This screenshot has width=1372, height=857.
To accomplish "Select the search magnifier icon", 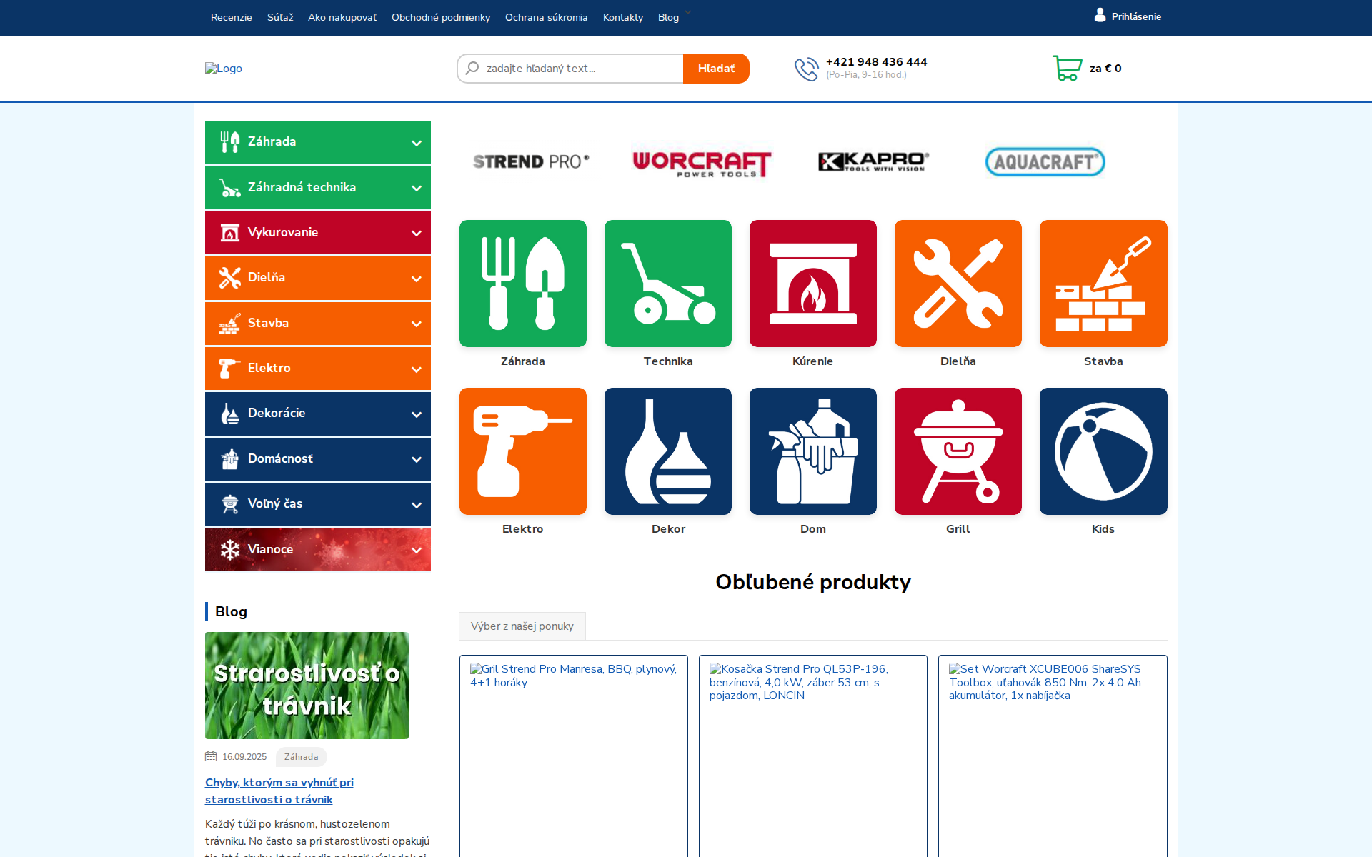I will click(472, 68).
